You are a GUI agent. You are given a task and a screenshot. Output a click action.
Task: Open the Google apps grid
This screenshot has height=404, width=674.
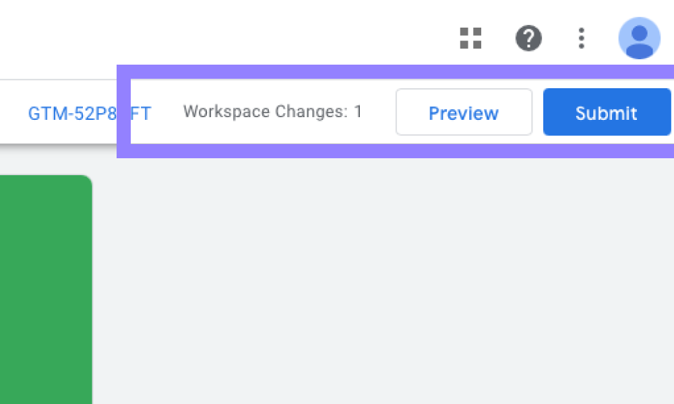[470, 38]
